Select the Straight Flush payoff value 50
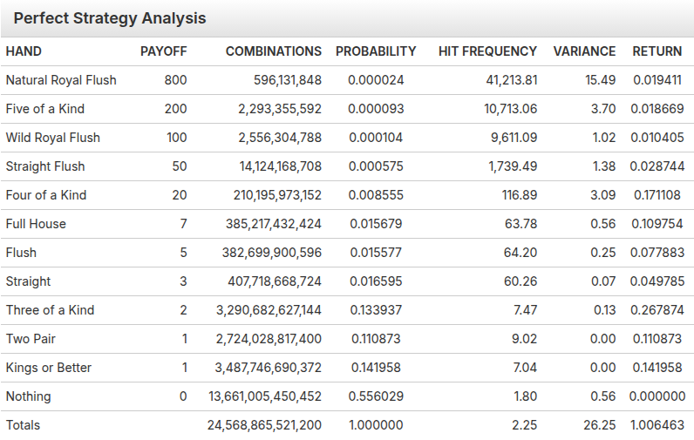 (180, 166)
